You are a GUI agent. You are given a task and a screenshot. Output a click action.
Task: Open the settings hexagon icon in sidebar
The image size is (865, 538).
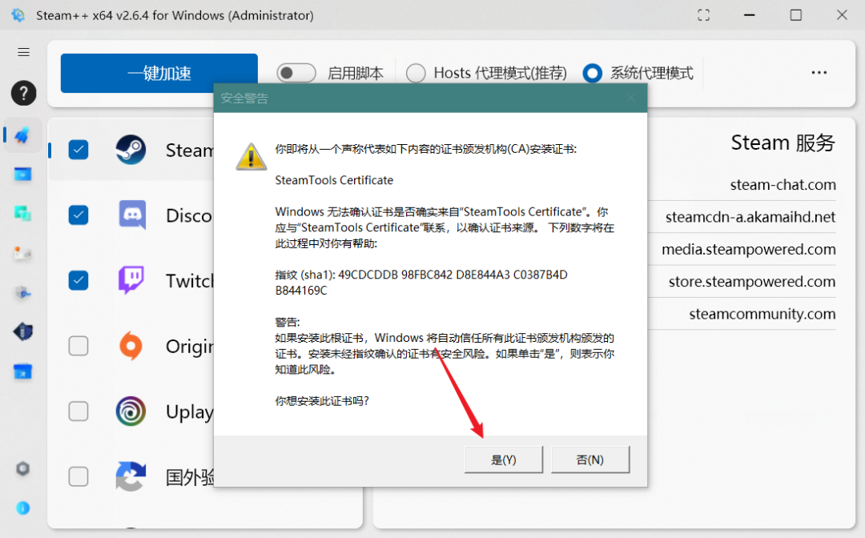coord(22,468)
